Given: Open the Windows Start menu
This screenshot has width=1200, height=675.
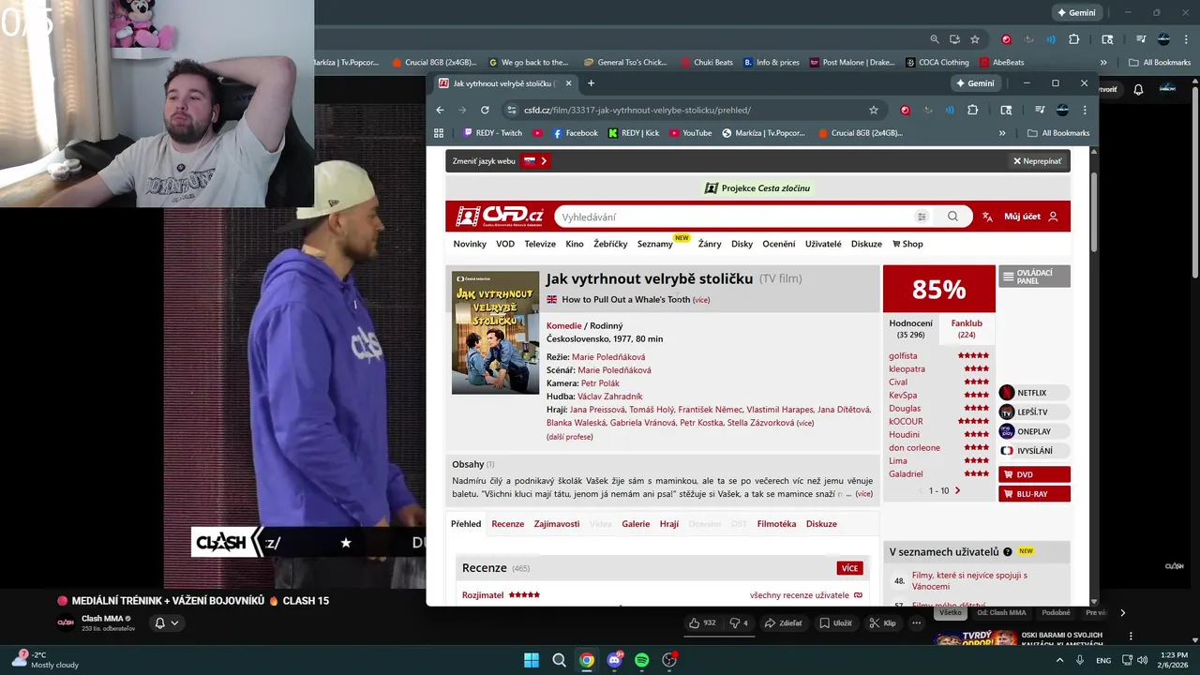Looking at the screenshot, I should pos(532,660).
